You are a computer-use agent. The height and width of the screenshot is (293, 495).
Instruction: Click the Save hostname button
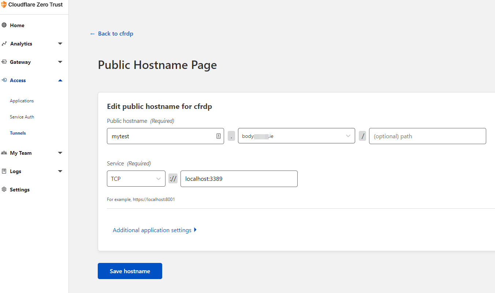130,271
